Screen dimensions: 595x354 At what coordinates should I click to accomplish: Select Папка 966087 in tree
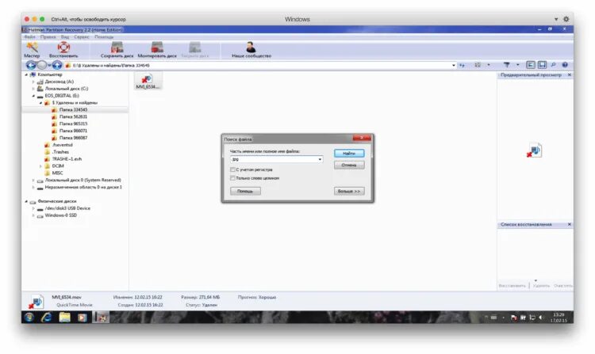(x=73, y=138)
